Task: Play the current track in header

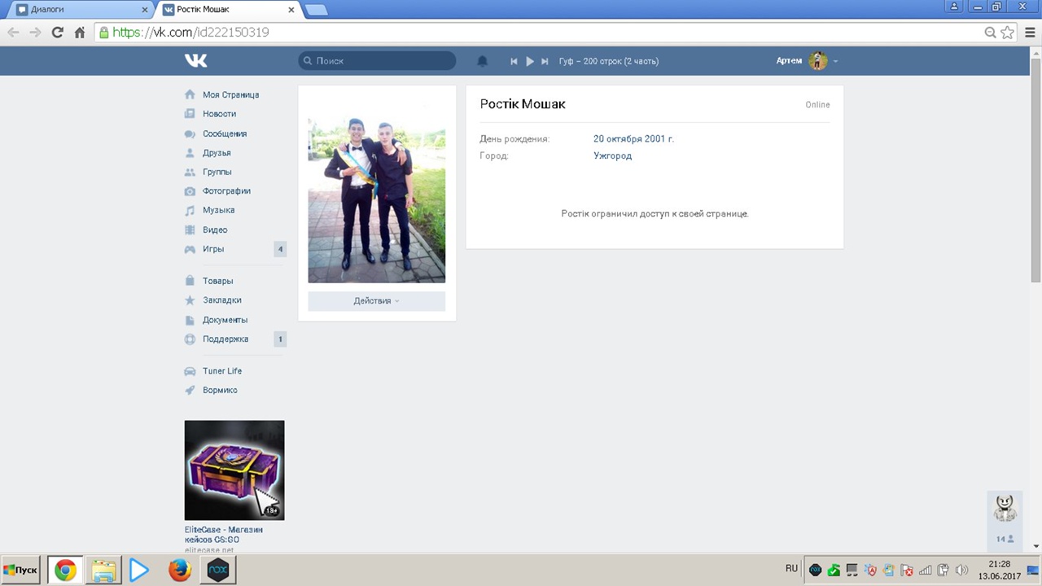Action: (x=529, y=61)
